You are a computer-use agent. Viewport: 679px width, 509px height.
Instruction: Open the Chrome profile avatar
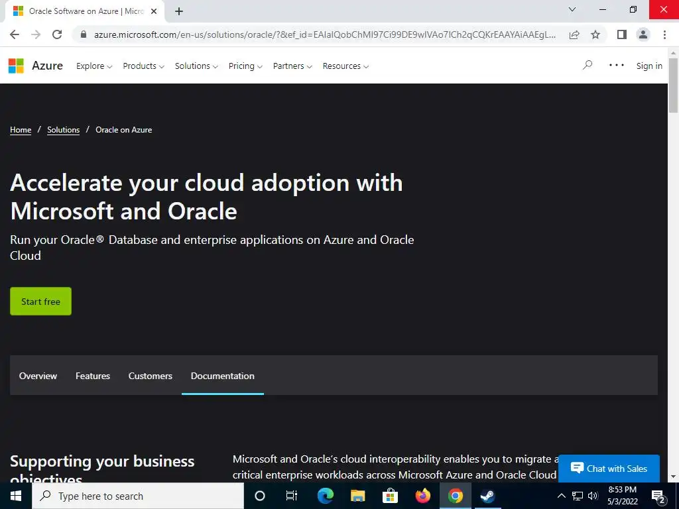pyautogui.click(x=643, y=34)
